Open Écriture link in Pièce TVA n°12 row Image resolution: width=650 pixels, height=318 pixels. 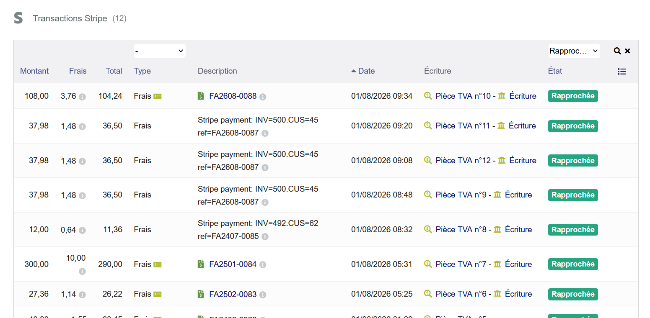(x=523, y=160)
